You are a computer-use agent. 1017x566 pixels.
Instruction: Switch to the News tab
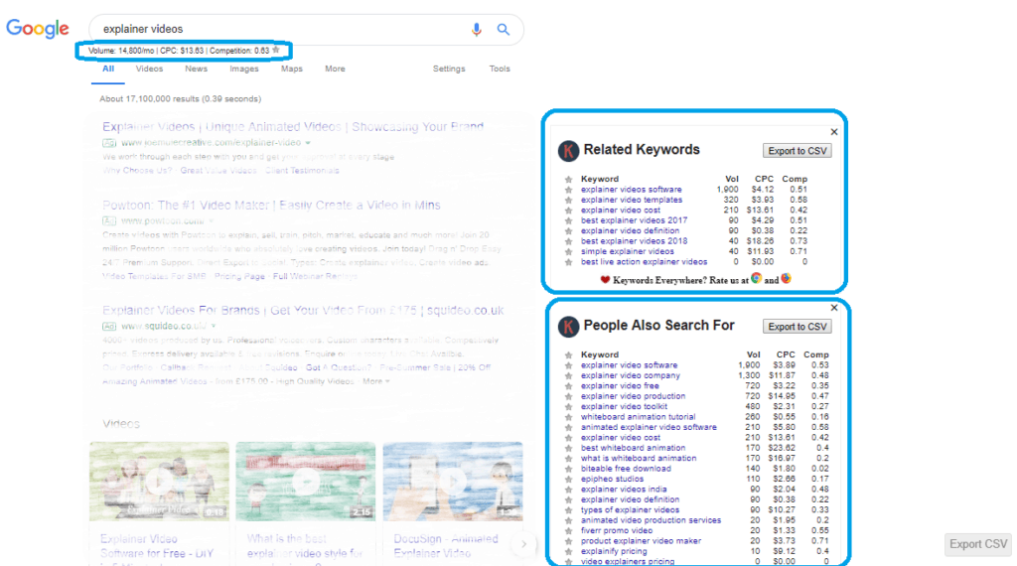tap(196, 69)
